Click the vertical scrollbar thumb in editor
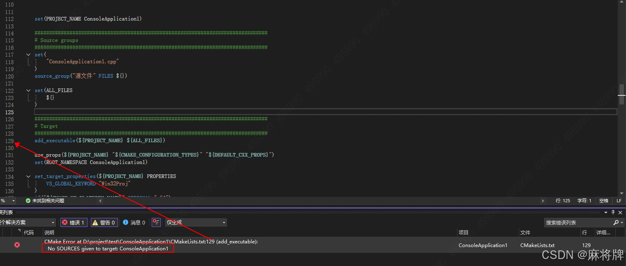Viewport: 626px width, 266px height. [621, 95]
